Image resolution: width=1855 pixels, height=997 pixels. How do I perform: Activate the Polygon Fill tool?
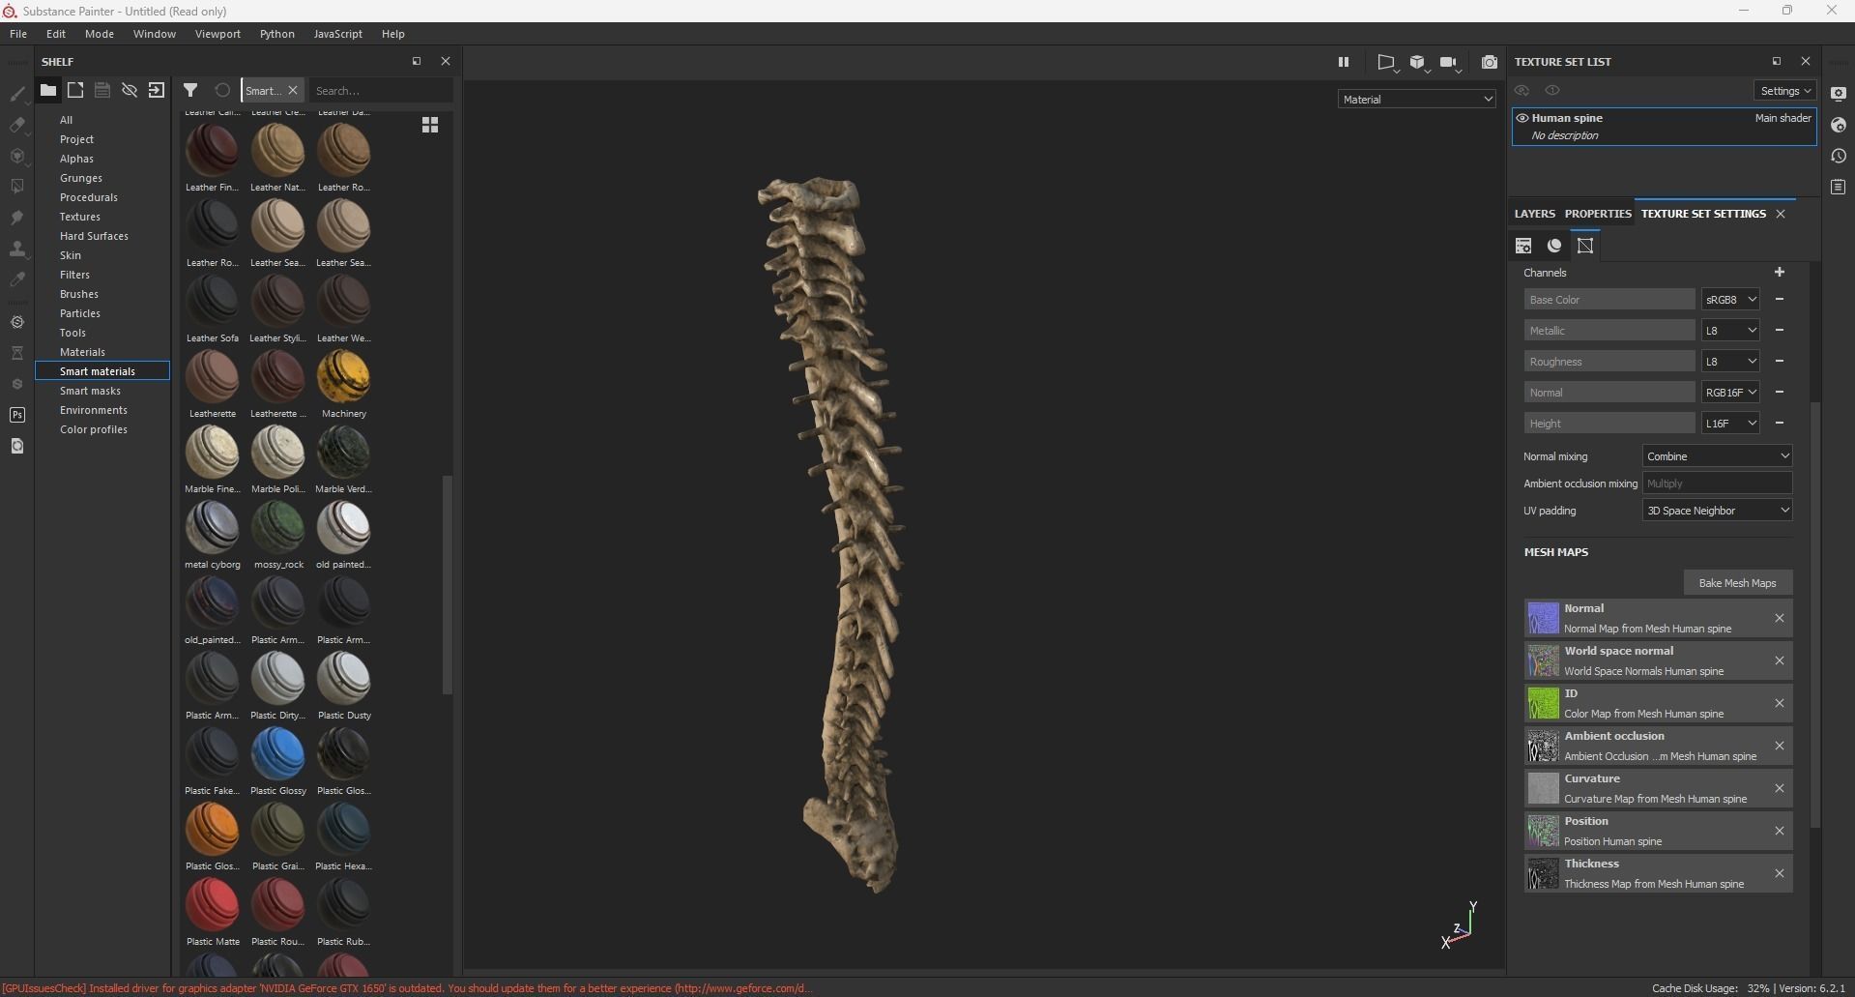(x=17, y=187)
